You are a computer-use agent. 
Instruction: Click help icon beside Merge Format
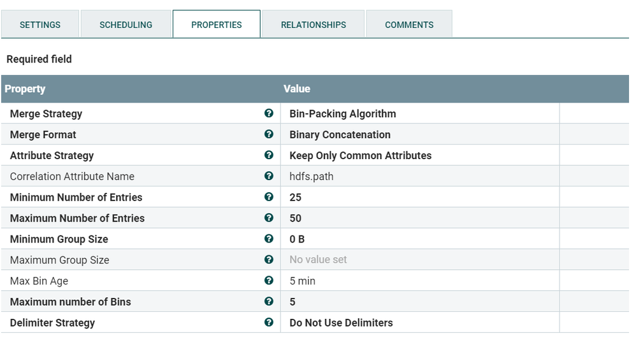coord(268,134)
